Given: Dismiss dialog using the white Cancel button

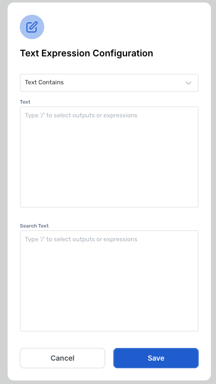Looking at the screenshot, I should click(x=63, y=358).
